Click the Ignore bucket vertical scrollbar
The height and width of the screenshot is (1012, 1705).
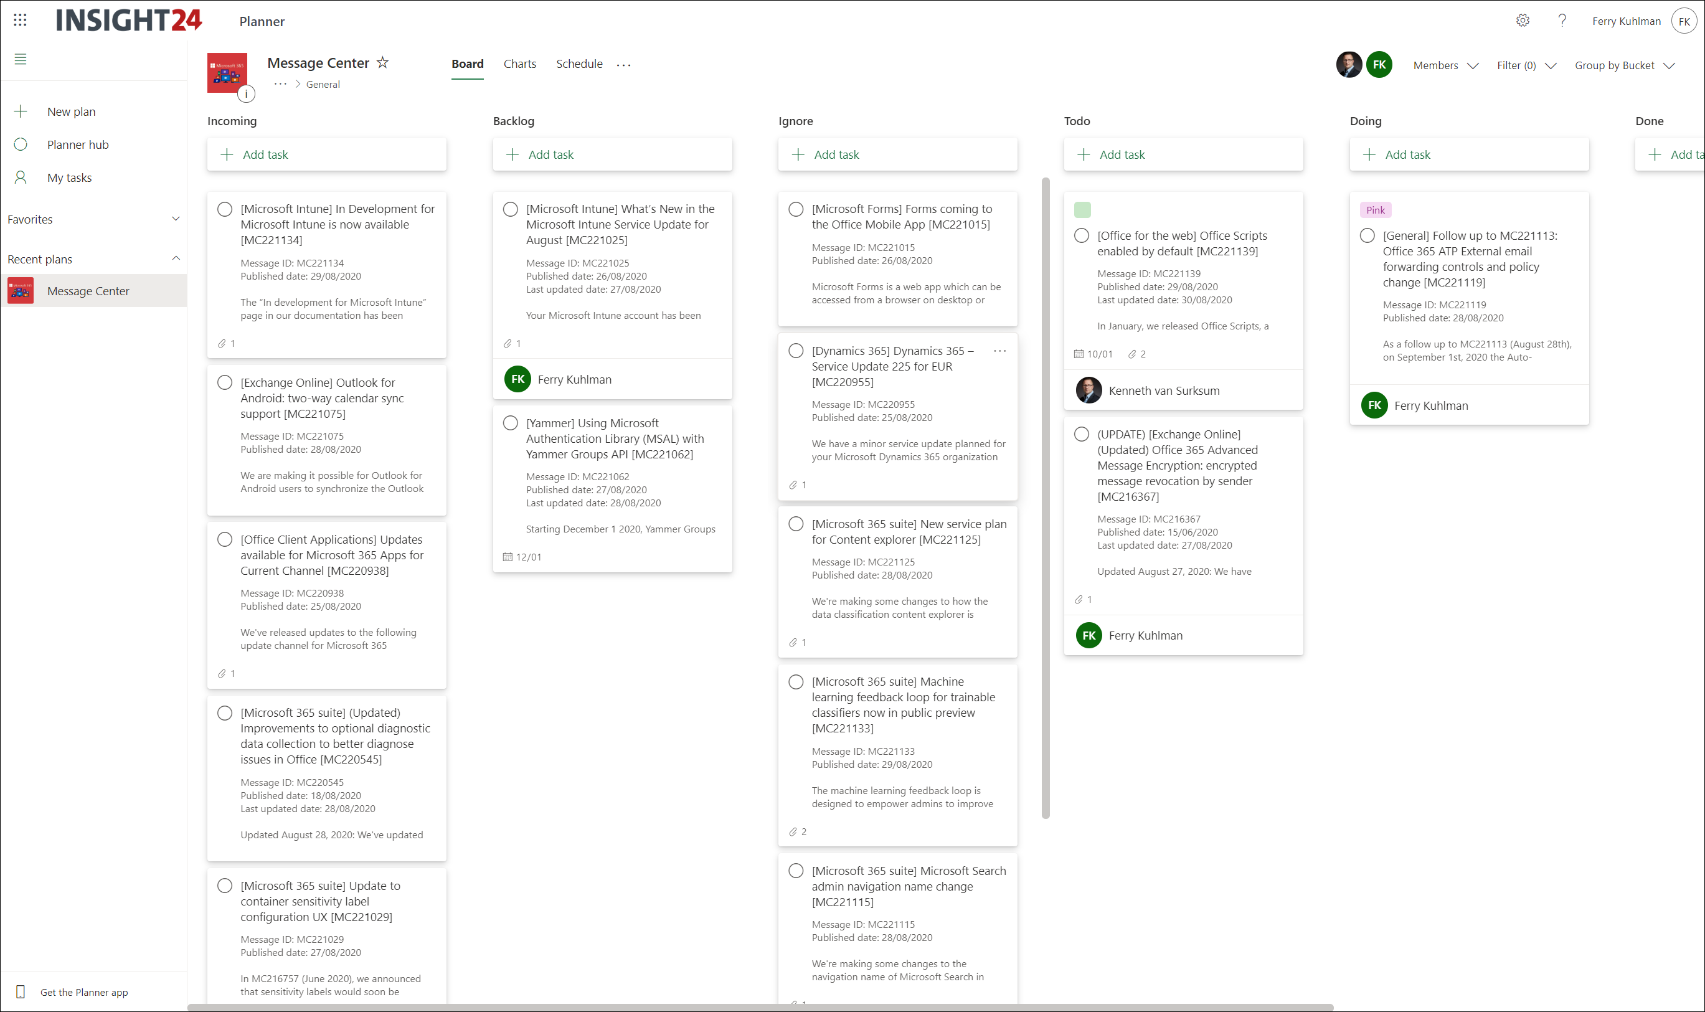[1045, 497]
